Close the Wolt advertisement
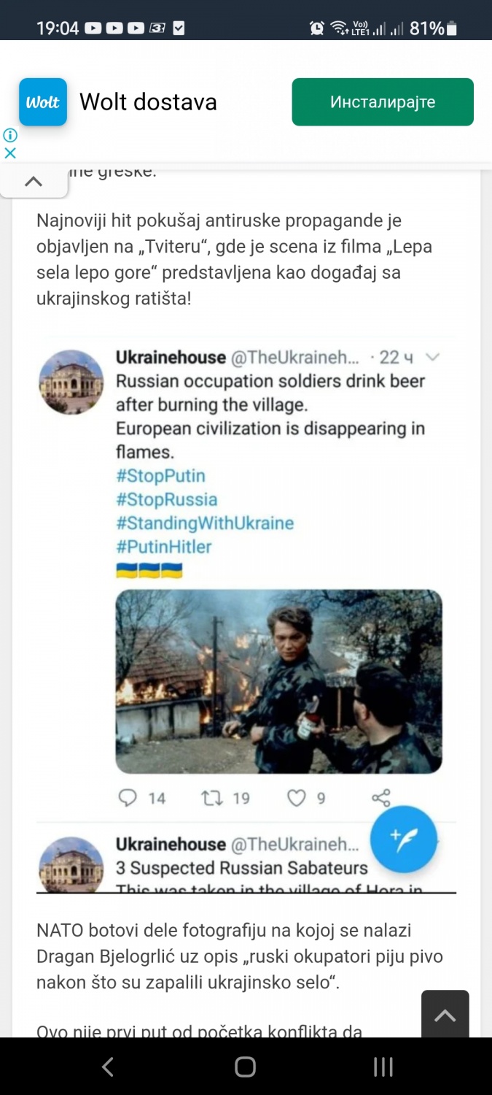Image resolution: width=492 pixels, height=1095 pixels. click(10, 153)
